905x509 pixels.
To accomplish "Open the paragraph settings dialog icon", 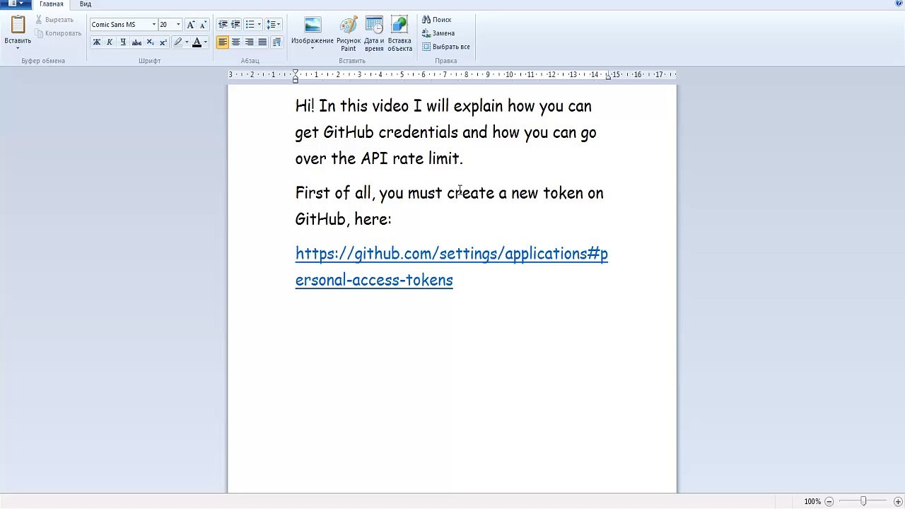I will (276, 42).
